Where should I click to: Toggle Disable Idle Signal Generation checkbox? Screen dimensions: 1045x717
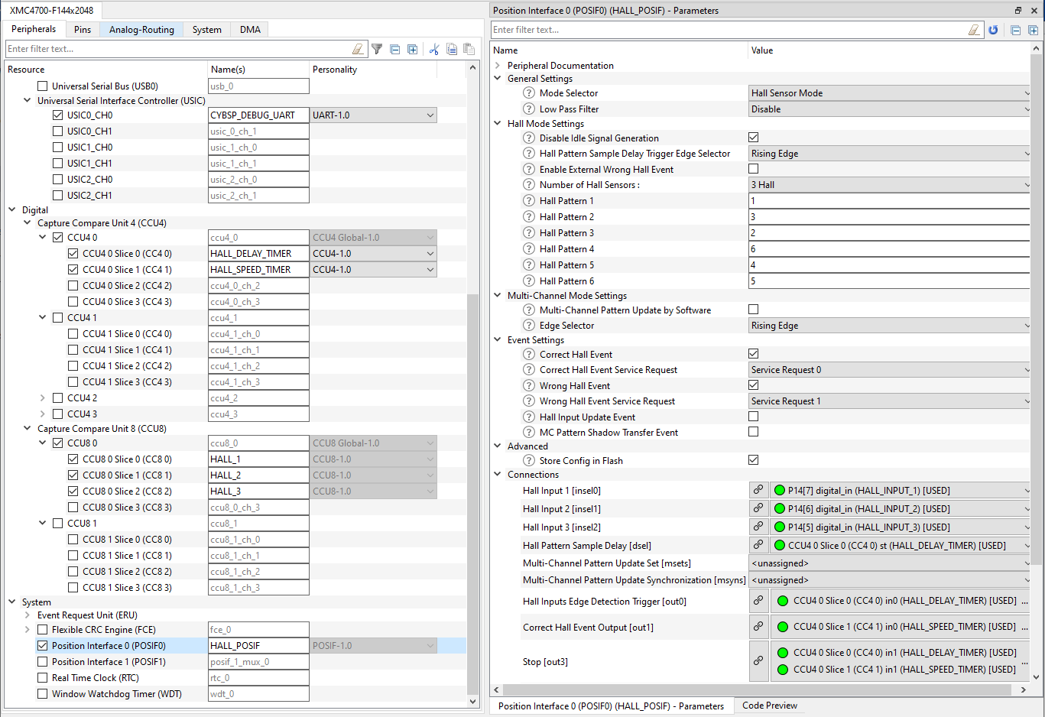(x=754, y=138)
